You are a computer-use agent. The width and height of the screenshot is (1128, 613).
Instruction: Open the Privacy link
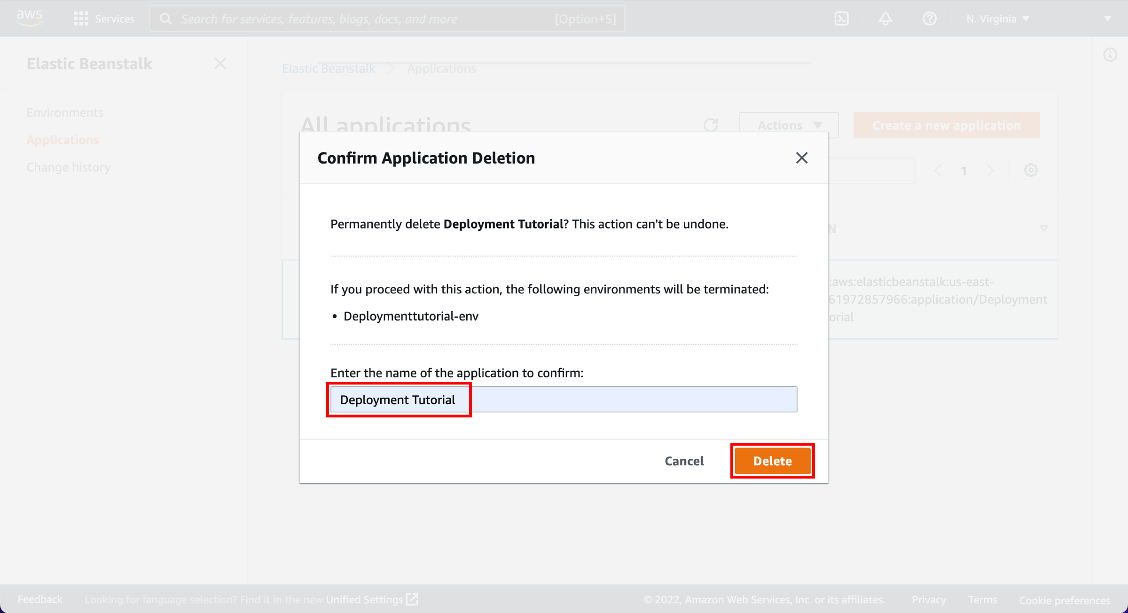929,599
